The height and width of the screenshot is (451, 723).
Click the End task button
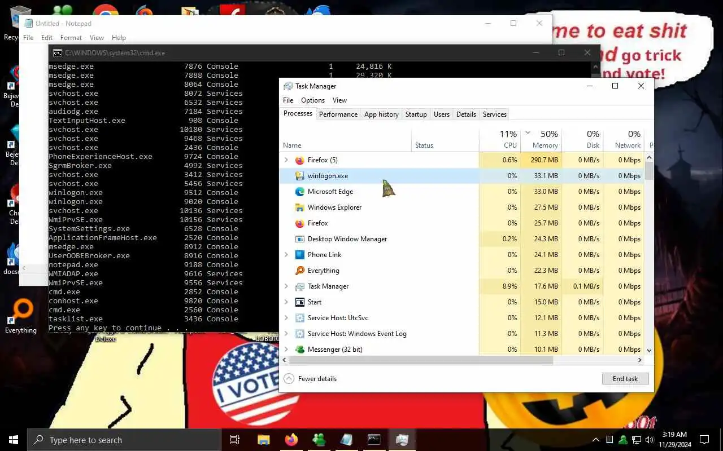pos(625,379)
